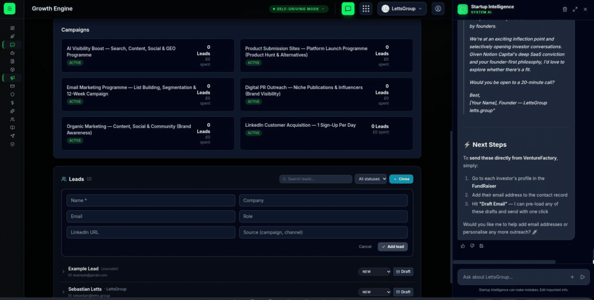Expand the Sebastian Letts row chevron
Viewport: 594px width, 300px height.
click(x=63, y=292)
